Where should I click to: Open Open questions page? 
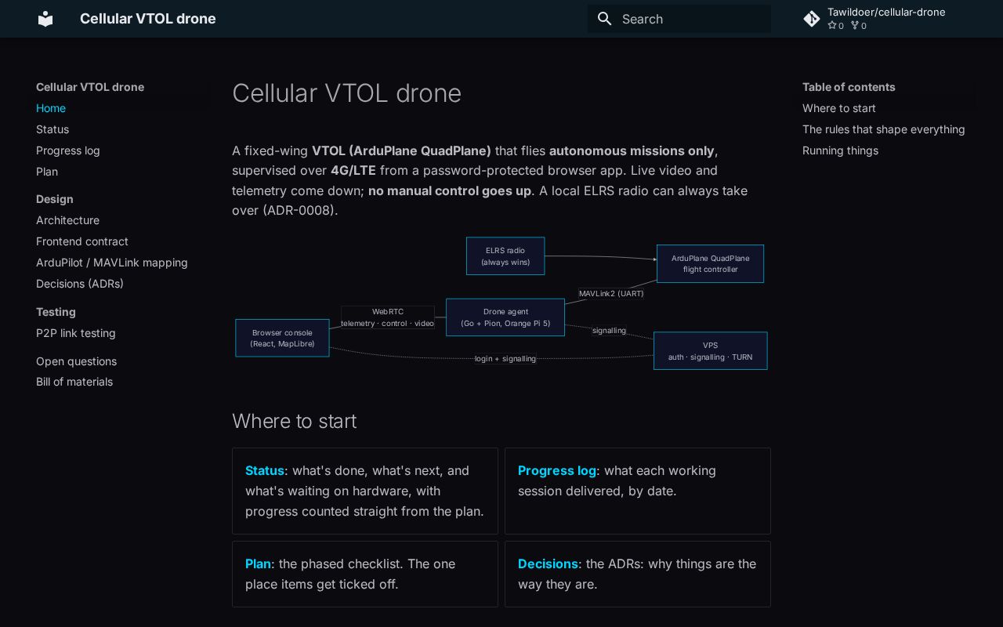coord(76,361)
